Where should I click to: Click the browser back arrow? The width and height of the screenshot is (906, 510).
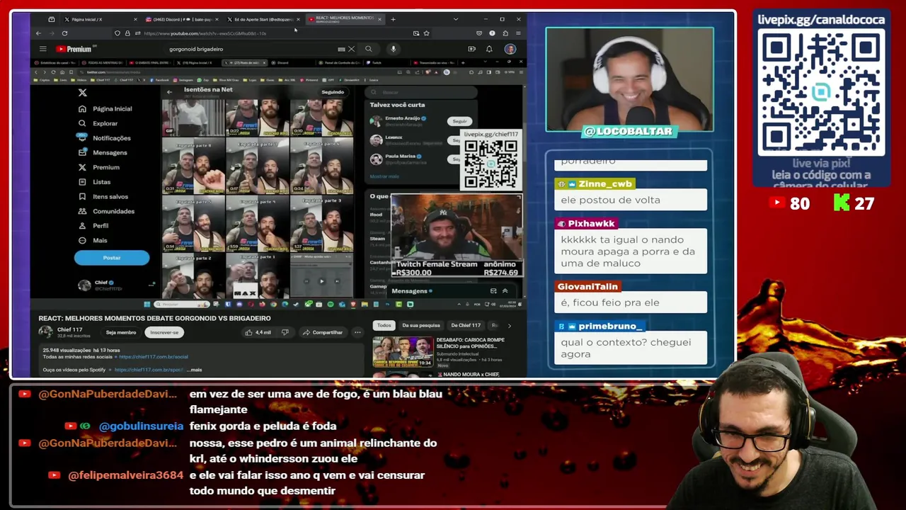coord(38,33)
